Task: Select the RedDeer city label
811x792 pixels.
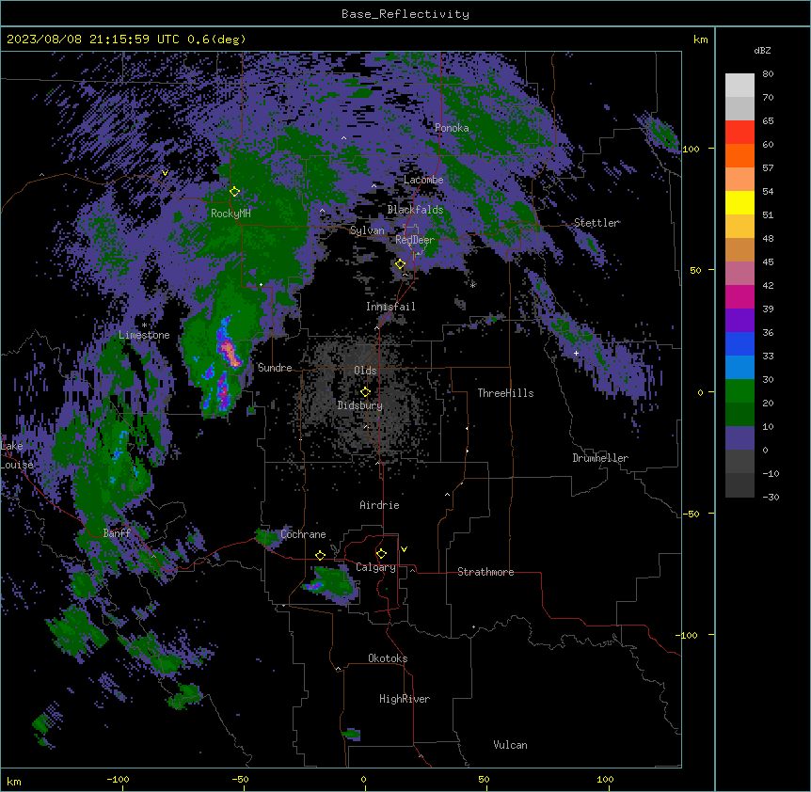Action: point(415,240)
